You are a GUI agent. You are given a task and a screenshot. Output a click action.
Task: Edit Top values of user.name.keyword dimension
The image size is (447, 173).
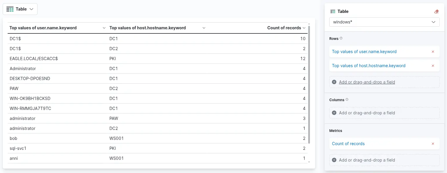(364, 52)
